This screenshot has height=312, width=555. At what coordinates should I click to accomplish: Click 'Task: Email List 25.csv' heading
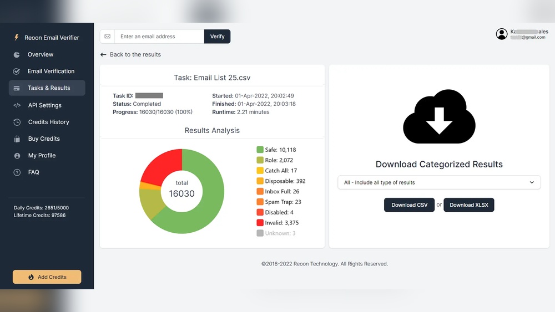[x=212, y=78]
